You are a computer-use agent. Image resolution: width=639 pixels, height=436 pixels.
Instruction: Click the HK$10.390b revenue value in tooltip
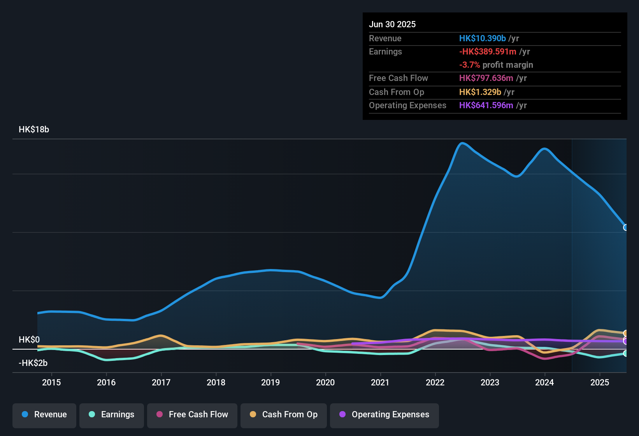click(483, 38)
